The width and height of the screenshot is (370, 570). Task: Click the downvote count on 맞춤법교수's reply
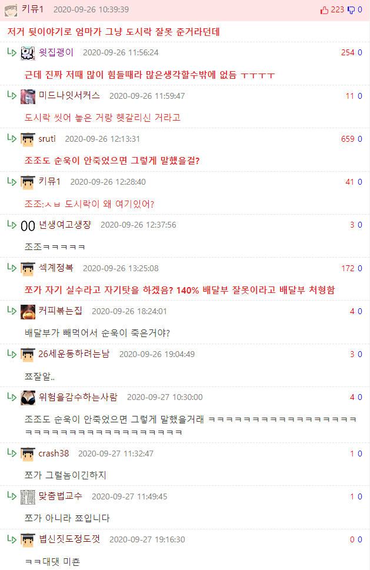click(360, 496)
